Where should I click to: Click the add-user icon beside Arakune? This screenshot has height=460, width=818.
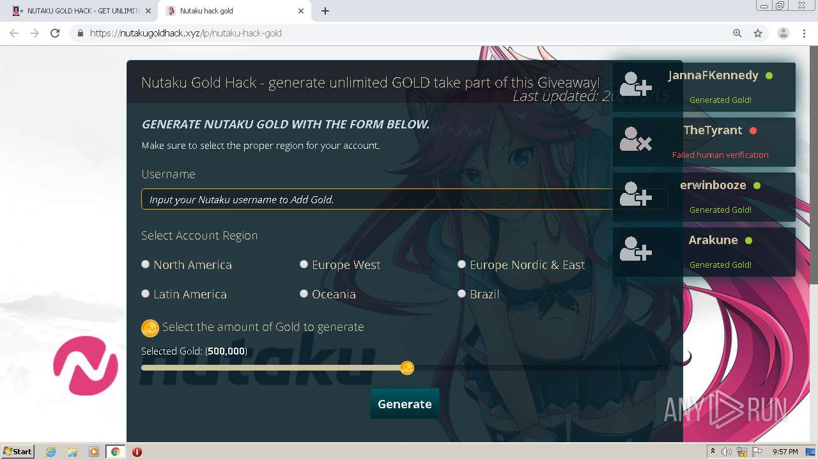coord(635,249)
